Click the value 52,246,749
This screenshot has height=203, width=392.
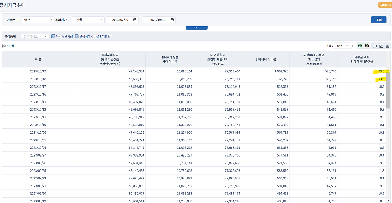[137, 148]
